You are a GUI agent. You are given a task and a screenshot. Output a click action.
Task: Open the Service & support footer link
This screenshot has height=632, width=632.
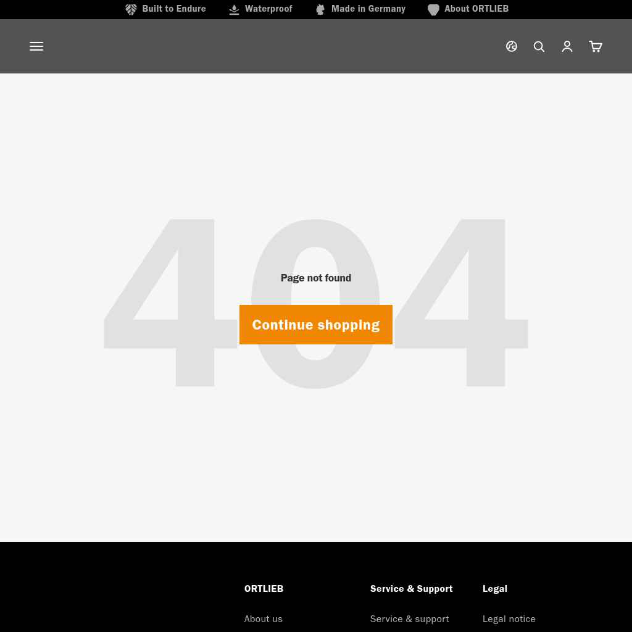[410, 618]
